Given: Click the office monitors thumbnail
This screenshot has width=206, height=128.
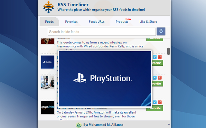Looking at the screenshot, I should tap(48, 83).
